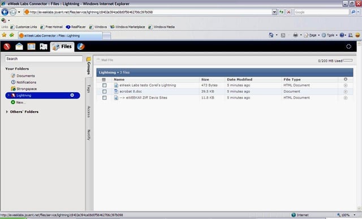
Task: Switch to the Access side tab
Action: pos(89,112)
